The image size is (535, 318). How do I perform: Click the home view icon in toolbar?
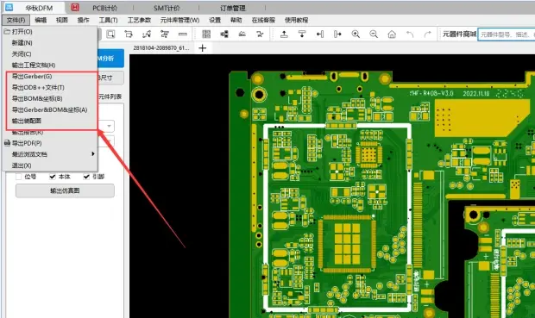392,34
